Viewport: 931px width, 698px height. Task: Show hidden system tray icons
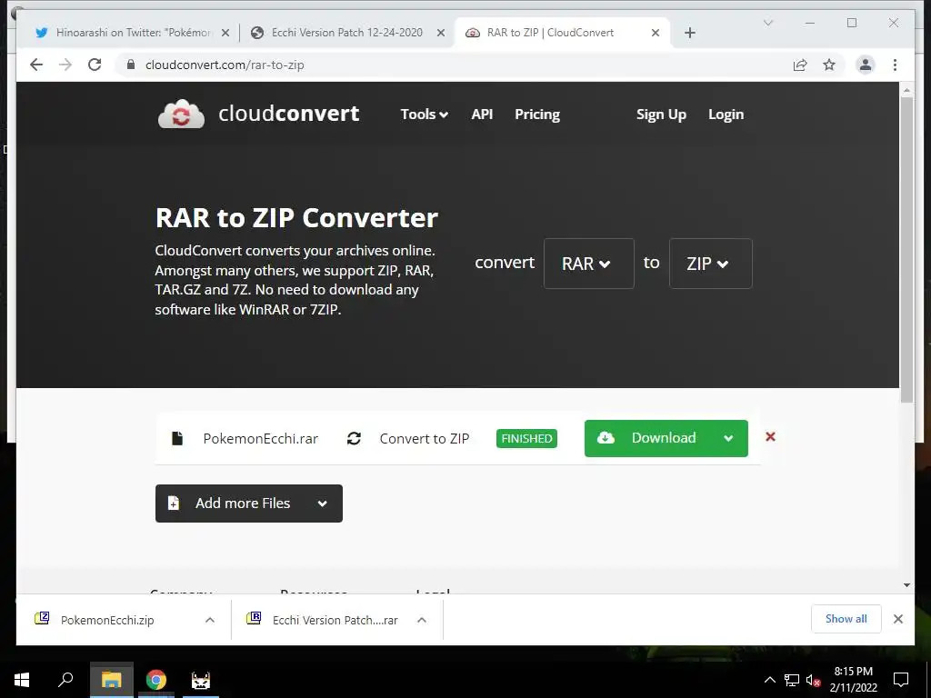(769, 680)
